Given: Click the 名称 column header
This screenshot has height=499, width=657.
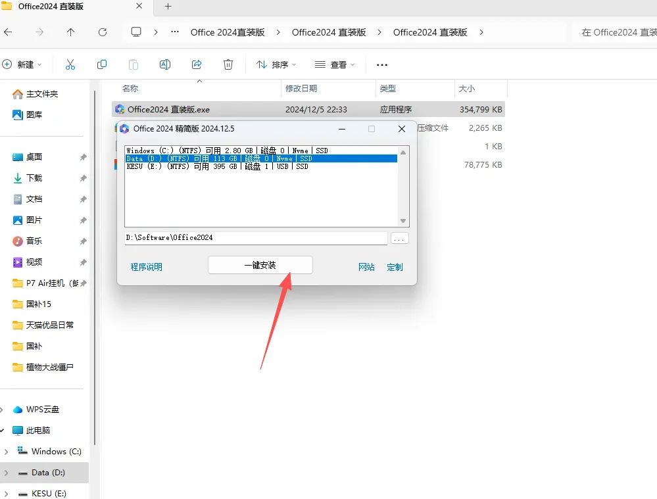Looking at the screenshot, I should coord(130,88).
